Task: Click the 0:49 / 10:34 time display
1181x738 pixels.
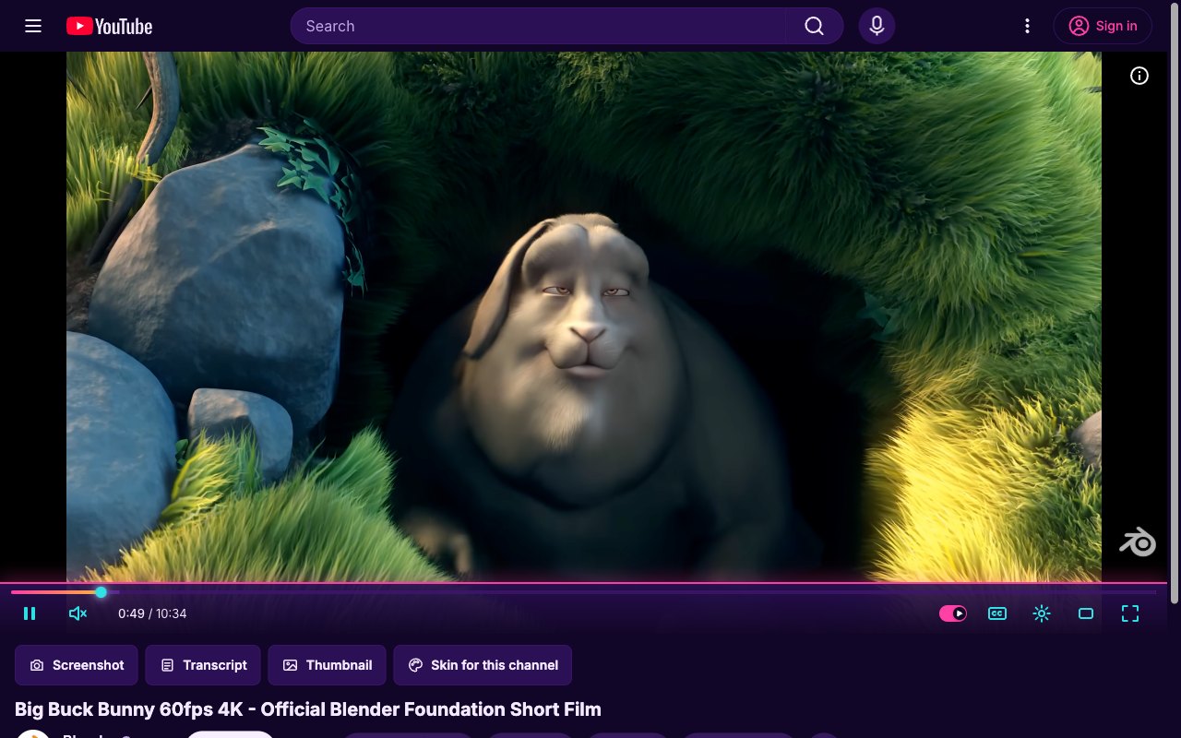Action: click(152, 613)
